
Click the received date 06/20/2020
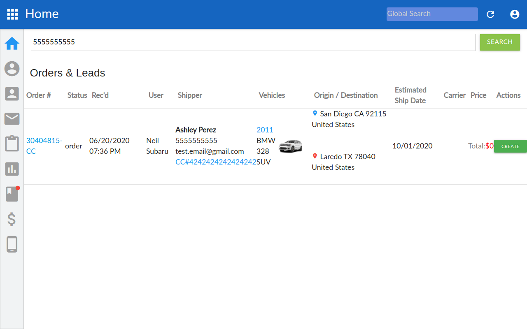(110, 140)
